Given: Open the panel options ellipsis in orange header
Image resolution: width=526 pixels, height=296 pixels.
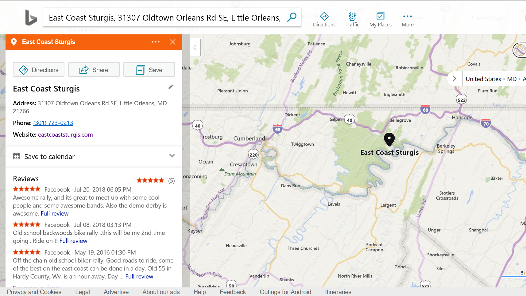Looking at the screenshot, I should click(x=156, y=42).
